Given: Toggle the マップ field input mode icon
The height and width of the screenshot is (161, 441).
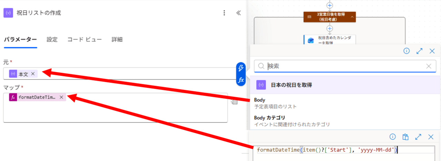Looking at the screenshot, I should point(234,102).
